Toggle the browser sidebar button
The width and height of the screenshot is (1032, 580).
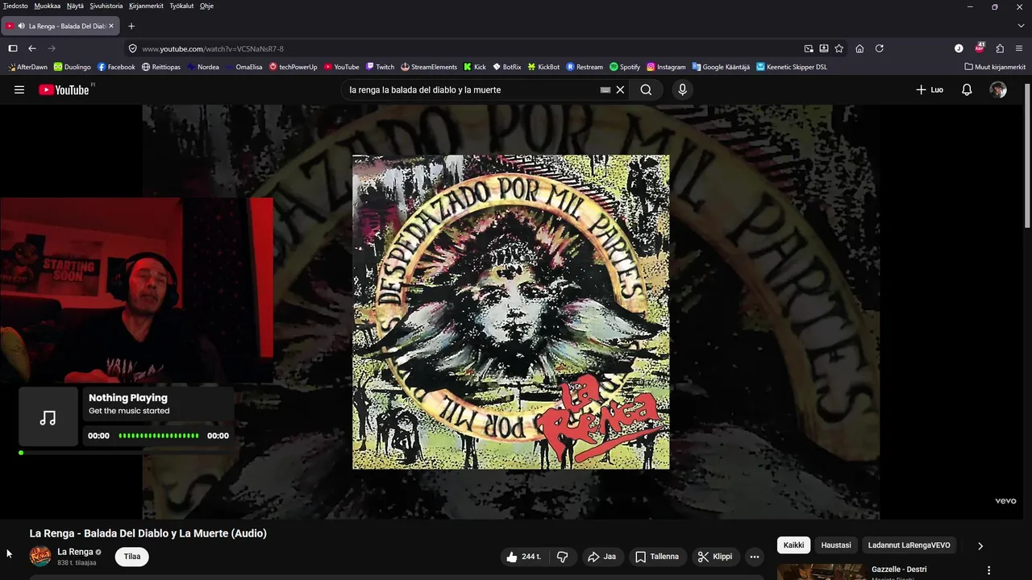13,48
